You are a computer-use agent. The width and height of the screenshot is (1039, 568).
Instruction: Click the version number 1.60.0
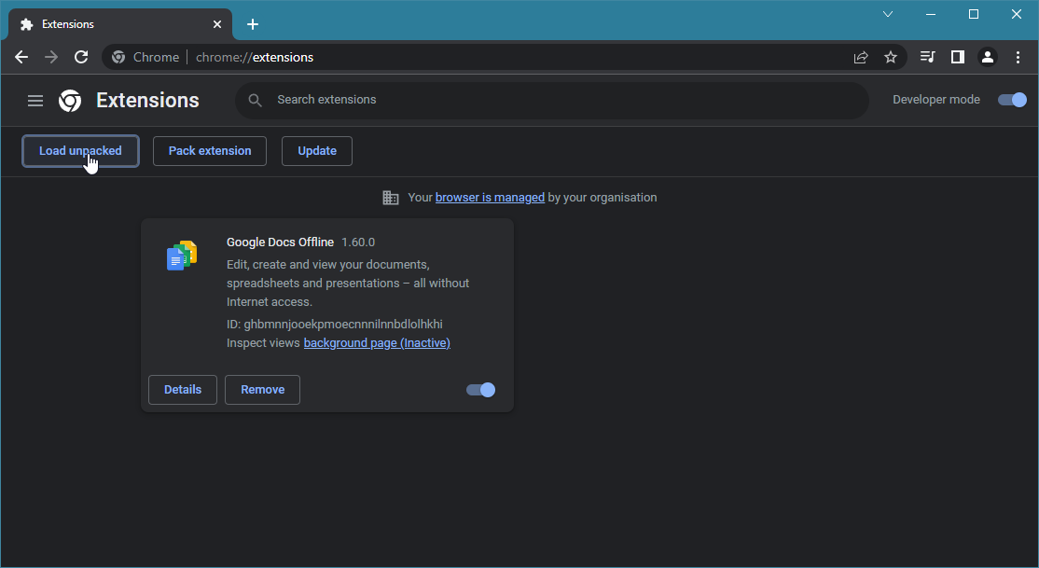(358, 242)
